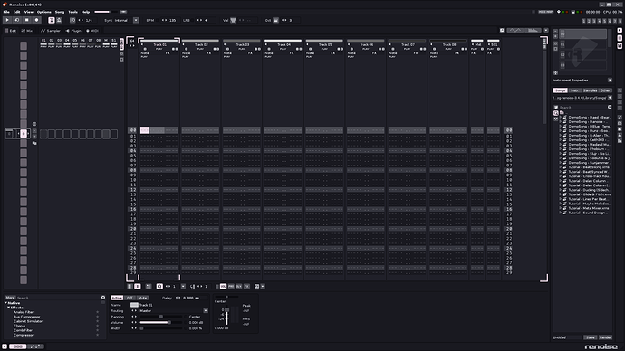Switch to the Sampler tab
Viewport: 625px width, 351px height.
50,30
